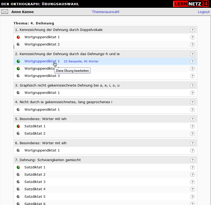Click 'Thema: 4. Dehnung' title
Screen dimensions: 211x205
tap(34, 23)
